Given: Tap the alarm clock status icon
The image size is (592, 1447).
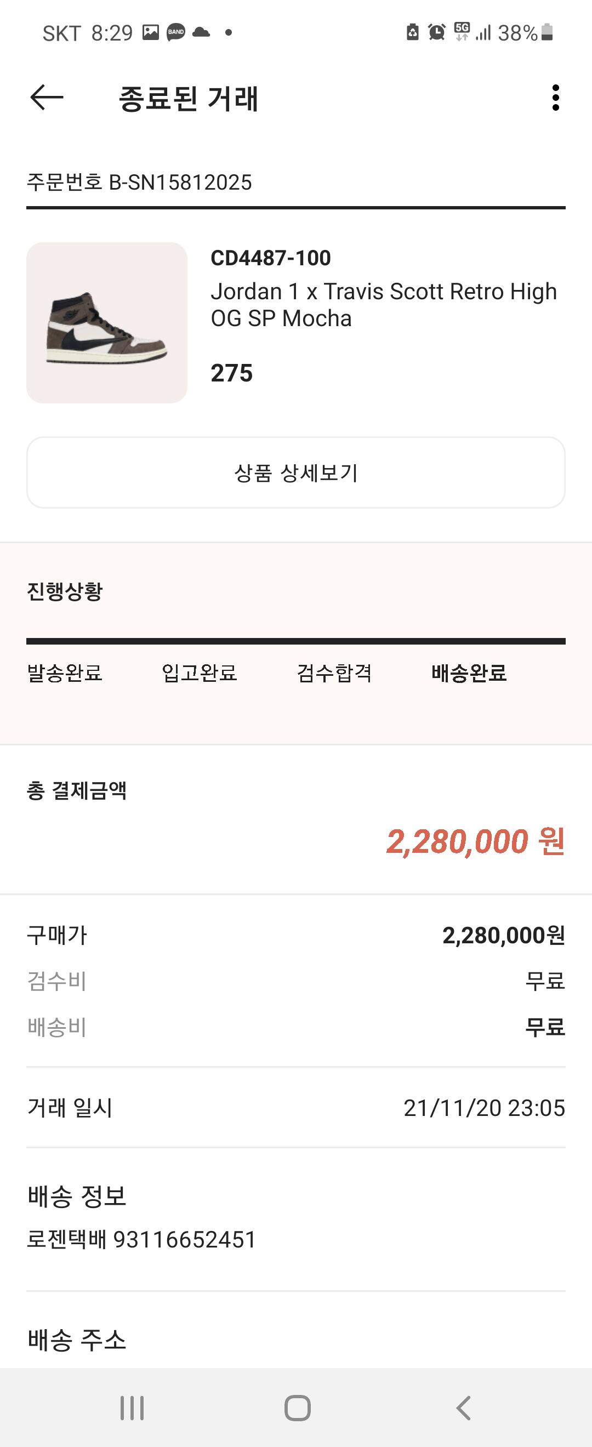Looking at the screenshot, I should (436, 32).
